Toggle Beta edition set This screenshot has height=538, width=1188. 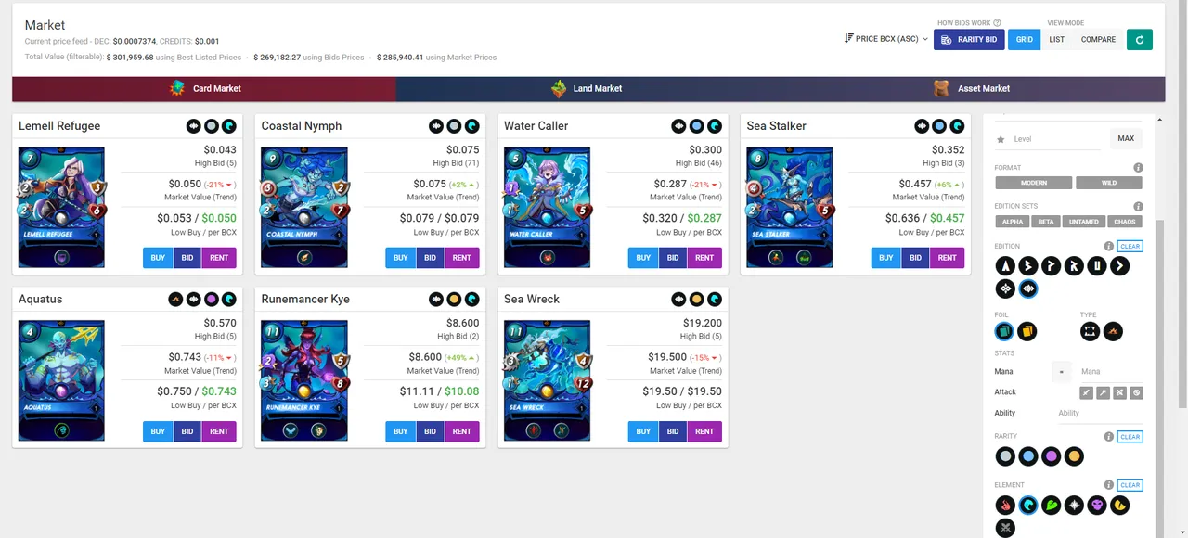(x=1046, y=222)
